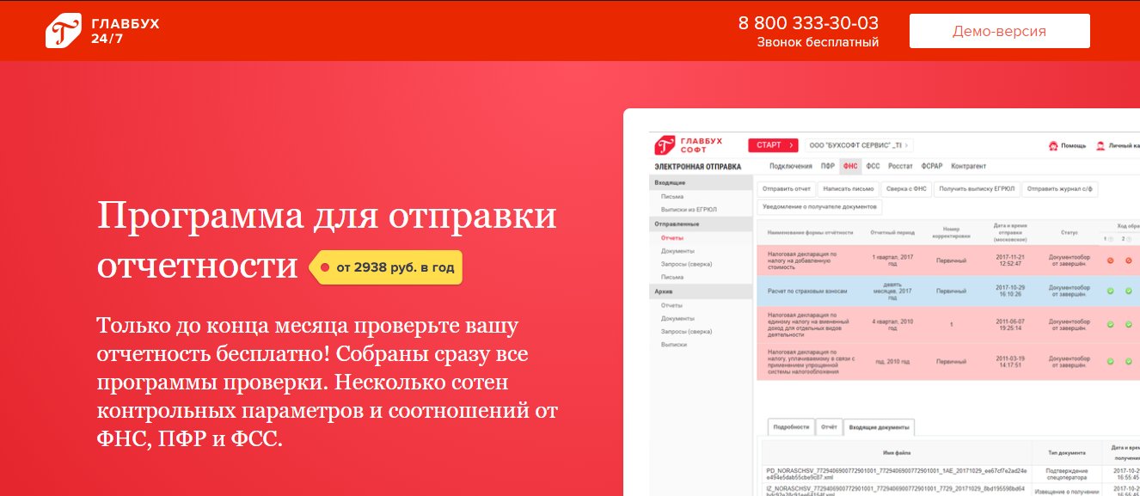
Task: Click the Получить выписку ЕГРЮЛ button
Action: tap(977, 189)
